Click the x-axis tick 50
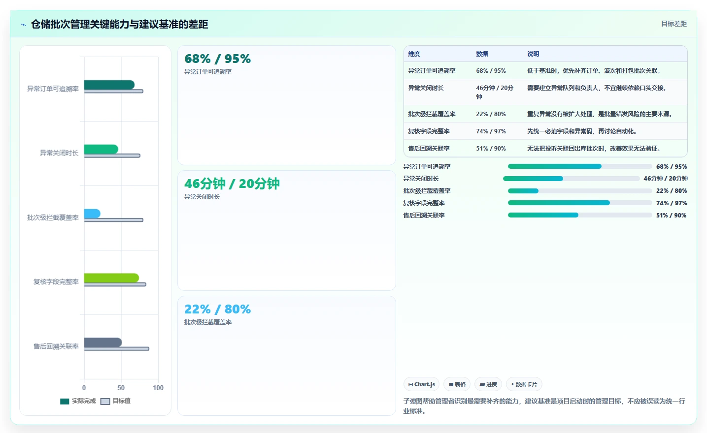Screen dimensions: 707x433 (121, 388)
